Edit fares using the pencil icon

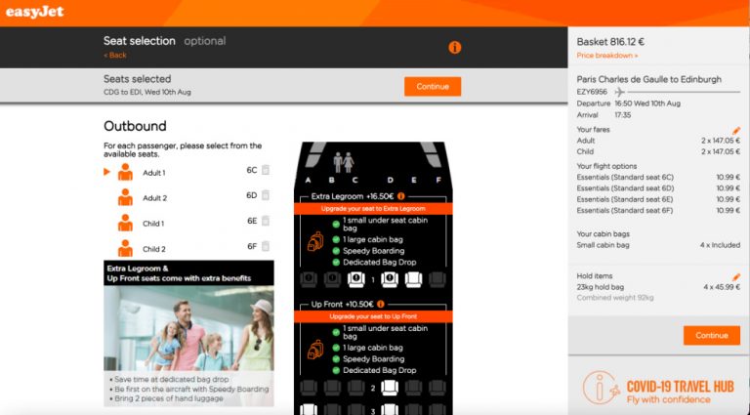click(x=736, y=130)
